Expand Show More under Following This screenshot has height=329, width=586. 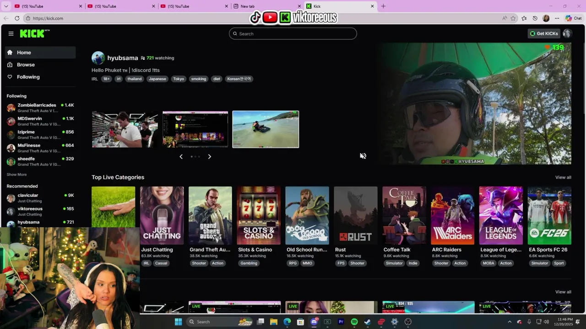[x=16, y=175]
